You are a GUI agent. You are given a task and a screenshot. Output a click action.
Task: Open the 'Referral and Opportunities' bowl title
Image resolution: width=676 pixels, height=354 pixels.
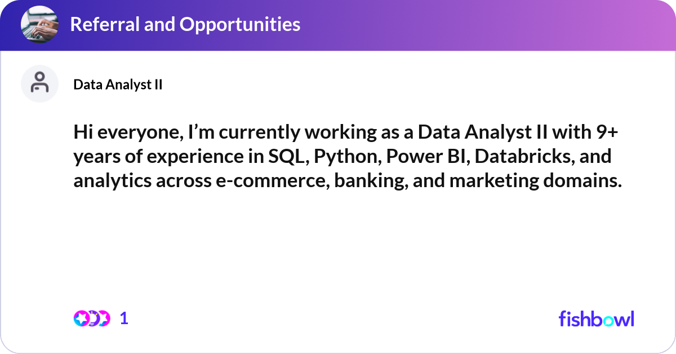pos(185,24)
